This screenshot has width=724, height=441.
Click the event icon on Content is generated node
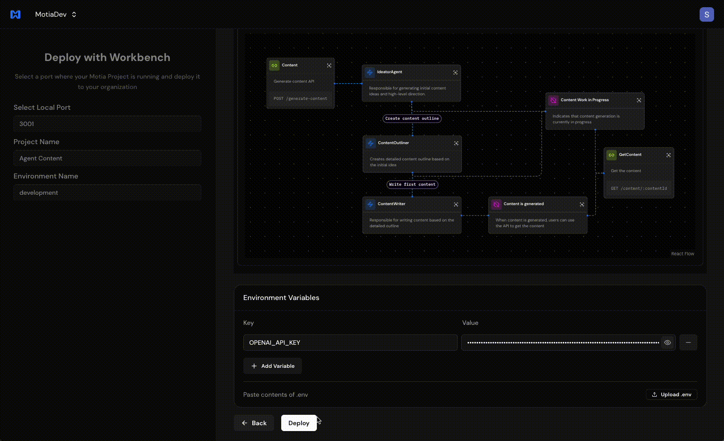click(497, 204)
